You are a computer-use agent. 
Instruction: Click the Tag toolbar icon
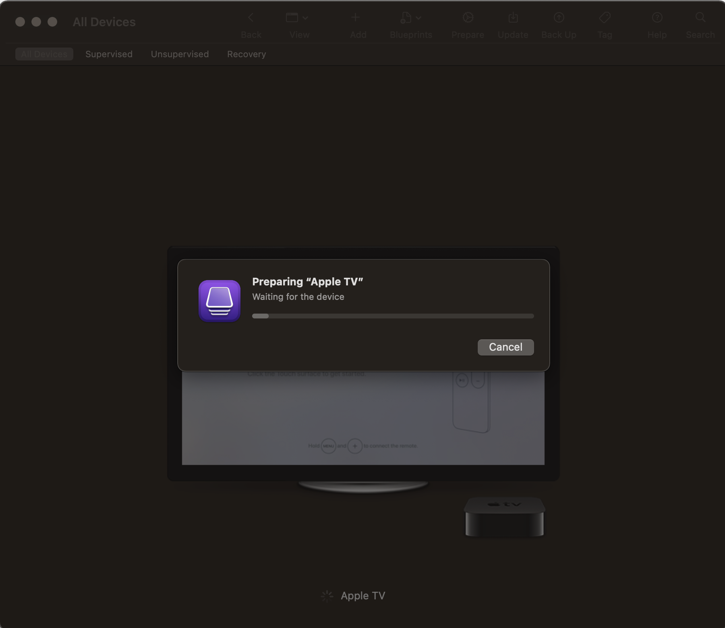[605, 17]
